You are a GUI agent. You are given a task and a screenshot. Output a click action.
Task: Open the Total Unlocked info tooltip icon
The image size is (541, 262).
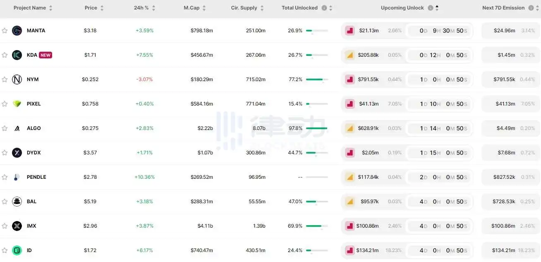point(324,8)
